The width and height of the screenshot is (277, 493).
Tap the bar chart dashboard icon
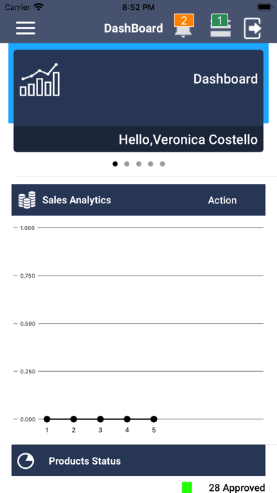[x=40, y=79]
